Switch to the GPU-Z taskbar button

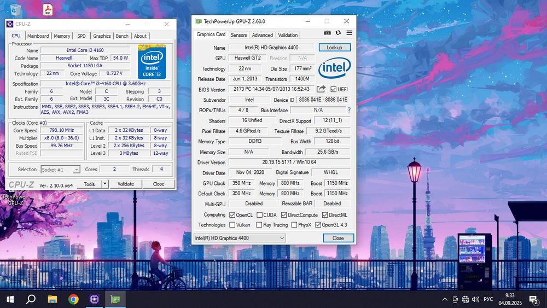115,299
